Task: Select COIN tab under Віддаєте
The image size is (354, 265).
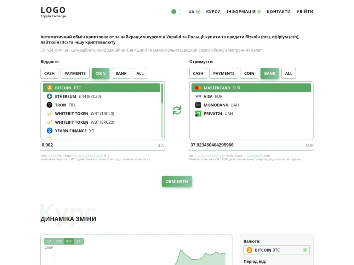Action: [x=101, y=73]
